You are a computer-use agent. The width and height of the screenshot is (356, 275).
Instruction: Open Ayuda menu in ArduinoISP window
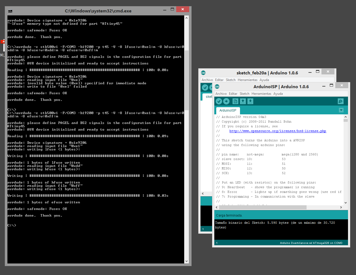click(x=278, y=94)
